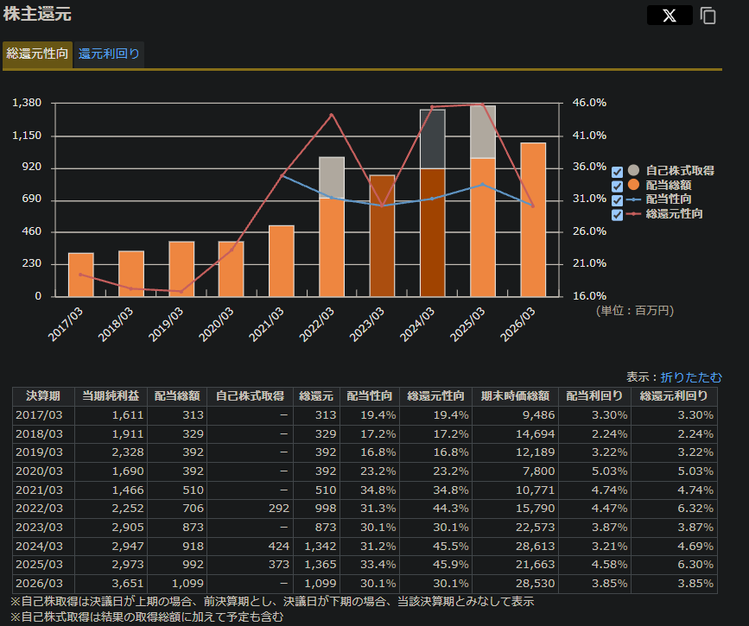Viewport: 749px width, 626px height.
Task: Uncheck the 自己株式取得 series checkbox
Action: click(x=617, y=172)
